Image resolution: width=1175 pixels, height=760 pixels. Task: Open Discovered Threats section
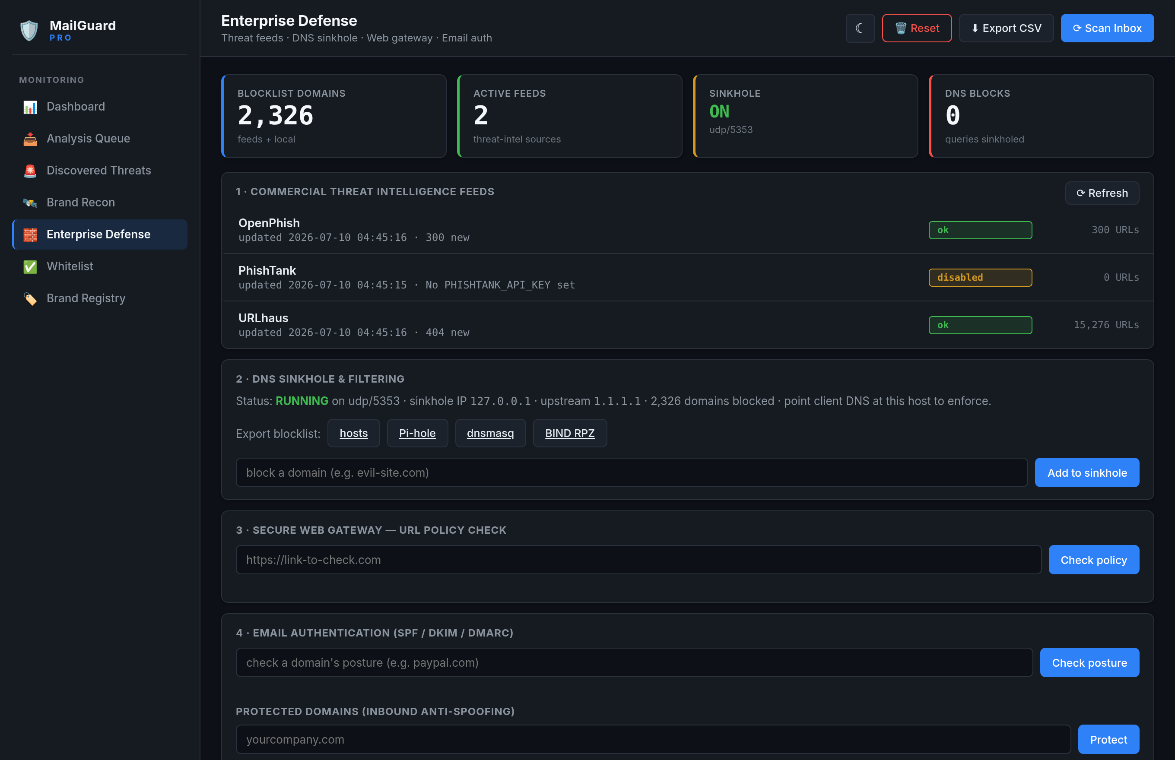[100, 170]
